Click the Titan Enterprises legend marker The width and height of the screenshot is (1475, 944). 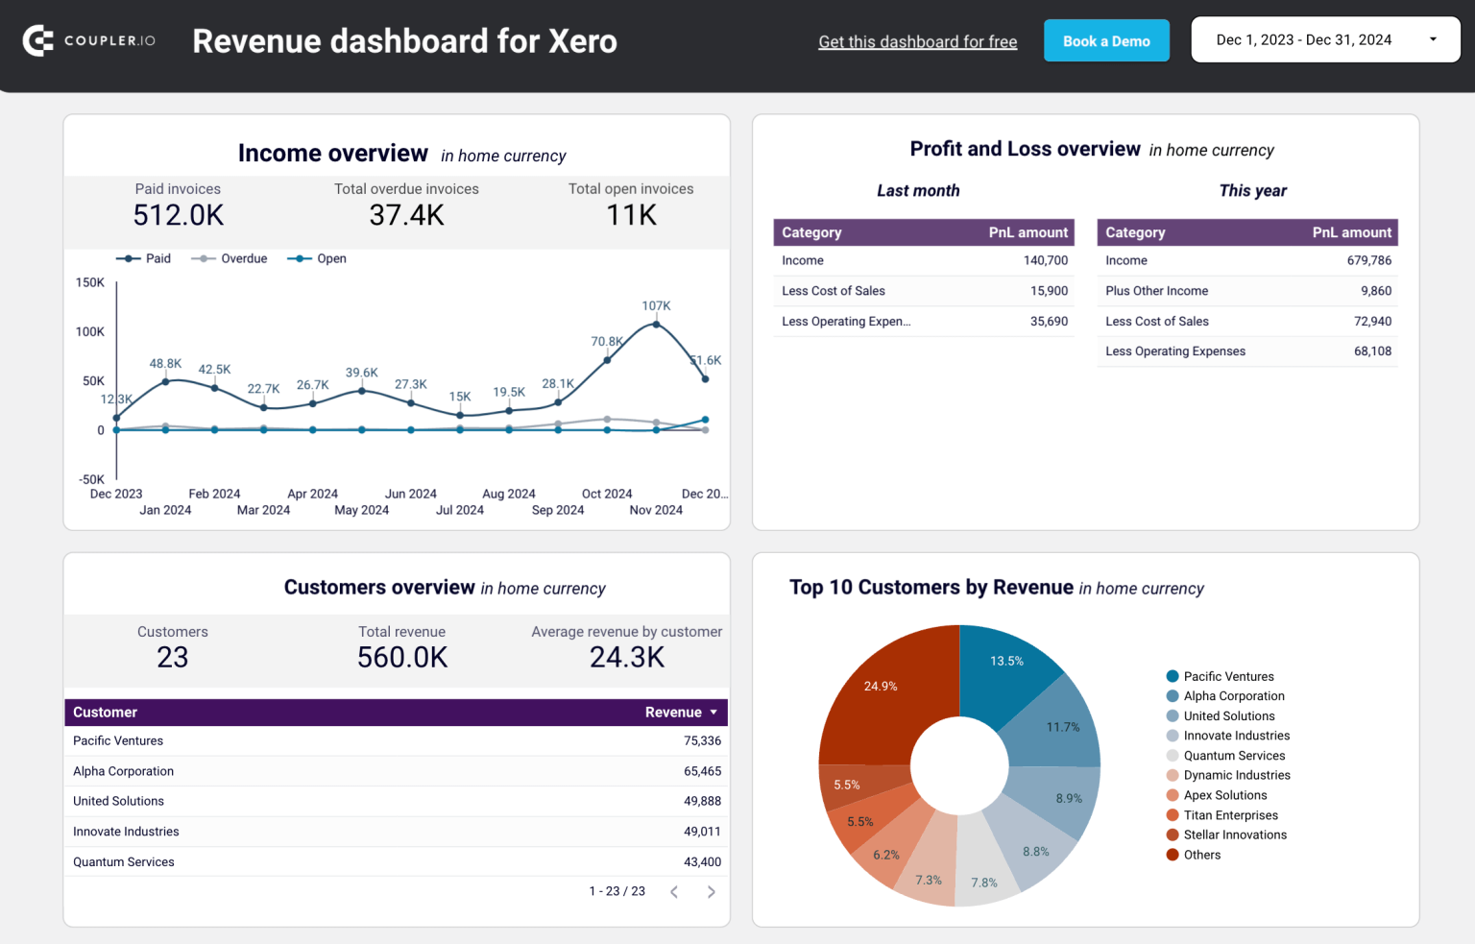click(x=1172, y=814)
